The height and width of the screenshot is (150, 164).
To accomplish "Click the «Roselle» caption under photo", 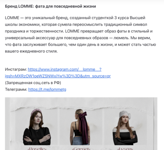I will pos(37,149).
